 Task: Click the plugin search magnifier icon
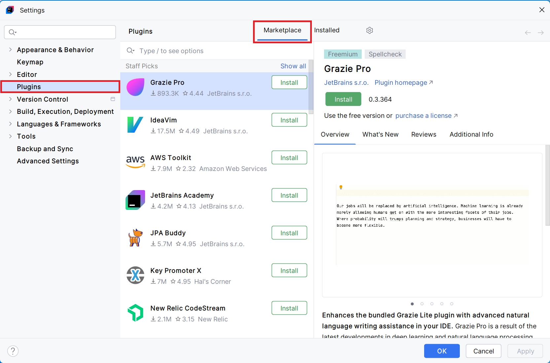point(130,50)
